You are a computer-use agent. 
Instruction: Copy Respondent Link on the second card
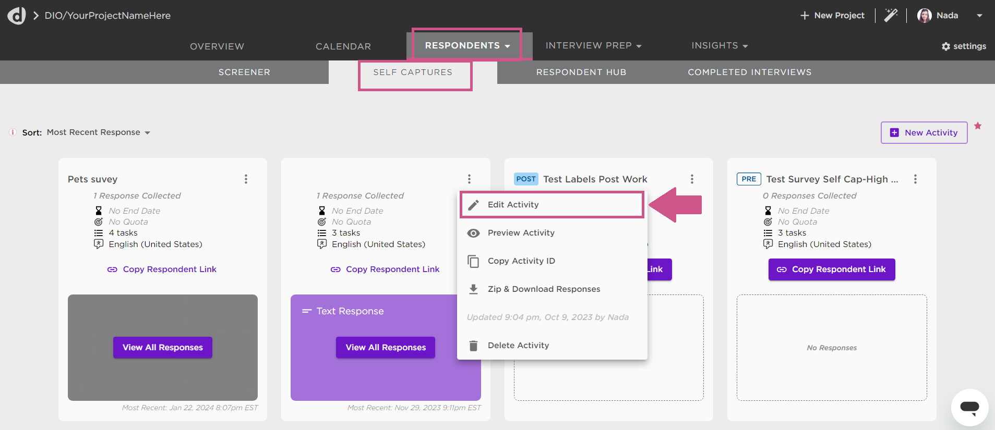pos(385,269)
